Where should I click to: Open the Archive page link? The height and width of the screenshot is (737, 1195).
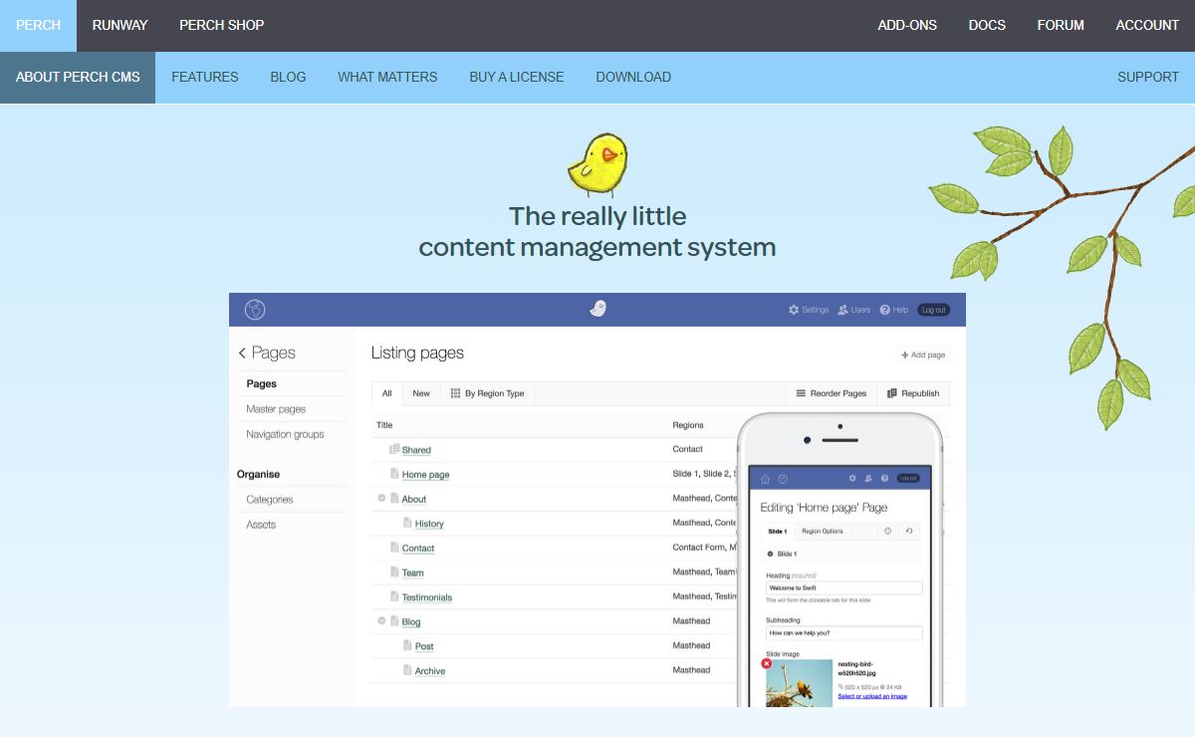pyautogui.click(x=430, y=671)
